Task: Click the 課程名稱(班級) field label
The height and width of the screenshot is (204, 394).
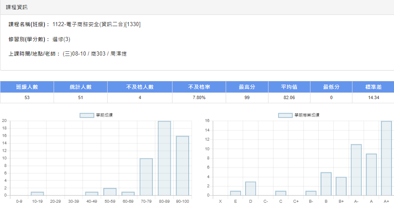Action: [29, 24]
